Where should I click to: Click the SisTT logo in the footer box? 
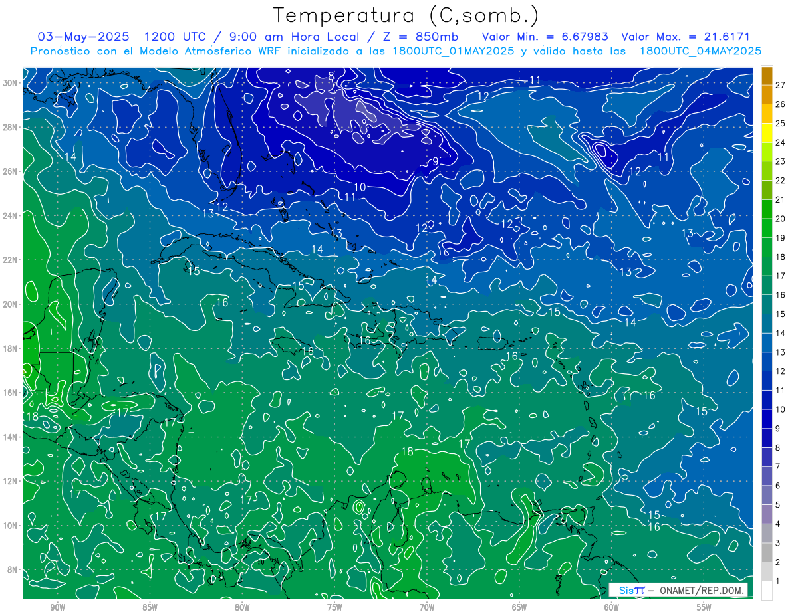click(631, 590)
